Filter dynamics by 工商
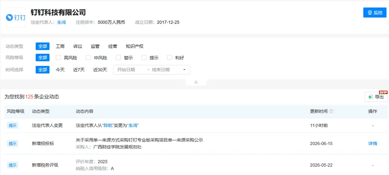The image size is (389, 175). tap(60, 46)
